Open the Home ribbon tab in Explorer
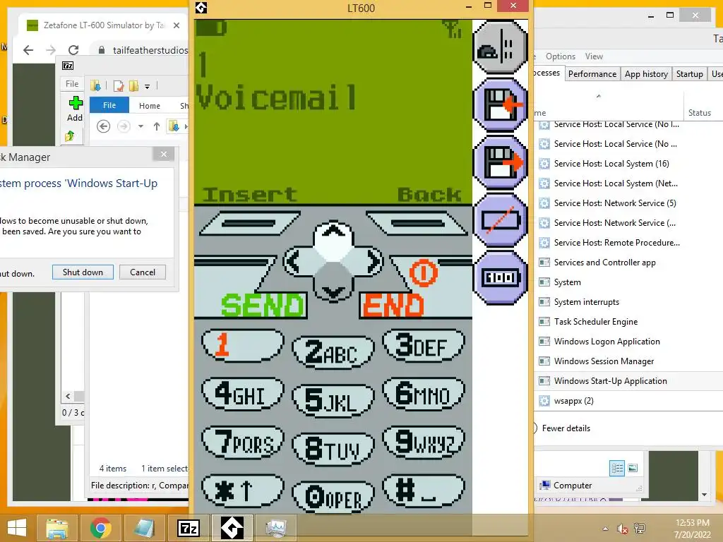723x542 pixels. coord(150,106)
